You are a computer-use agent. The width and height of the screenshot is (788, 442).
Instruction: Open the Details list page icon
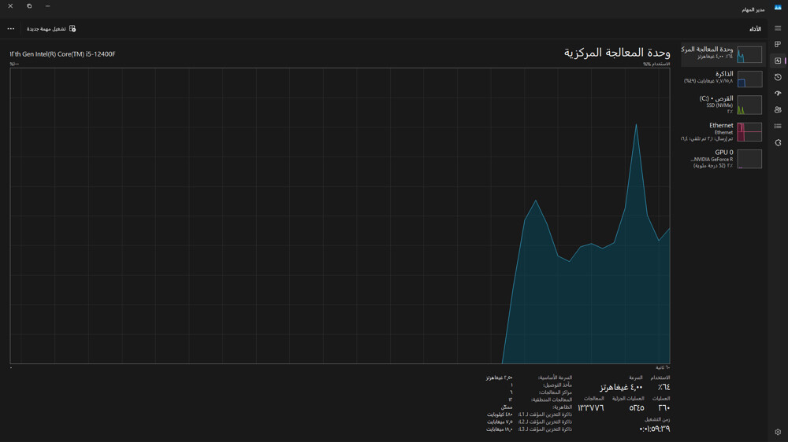coord(778,127)
